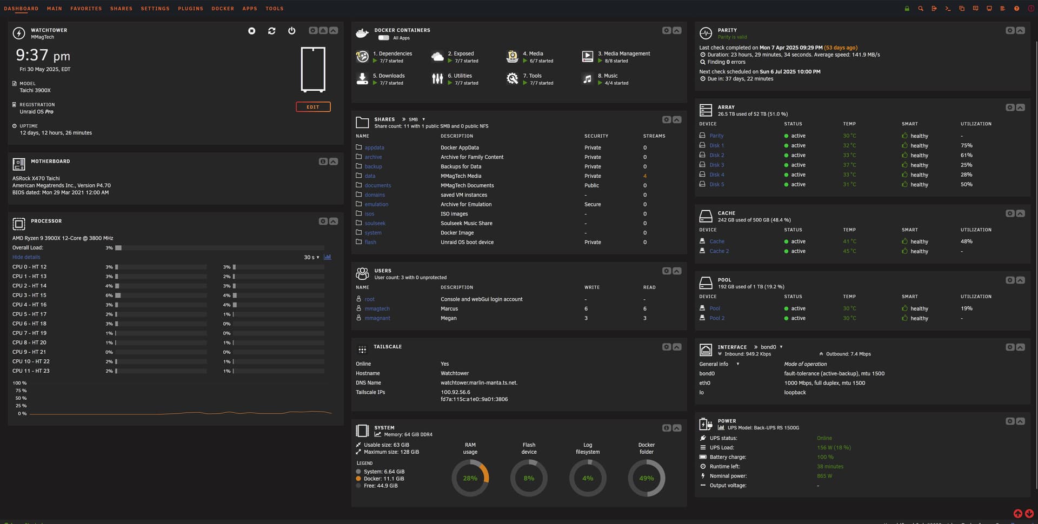The height and width of the screenshot is (524, 1038).
Task: Open the Exposed cloud folder icon
Action: click(x=437, y=56)
